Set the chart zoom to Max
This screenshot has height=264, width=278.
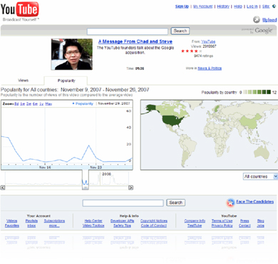point(48,104)
